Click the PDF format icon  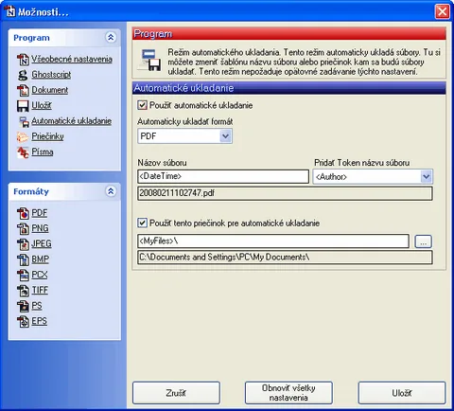click(23, 213)
